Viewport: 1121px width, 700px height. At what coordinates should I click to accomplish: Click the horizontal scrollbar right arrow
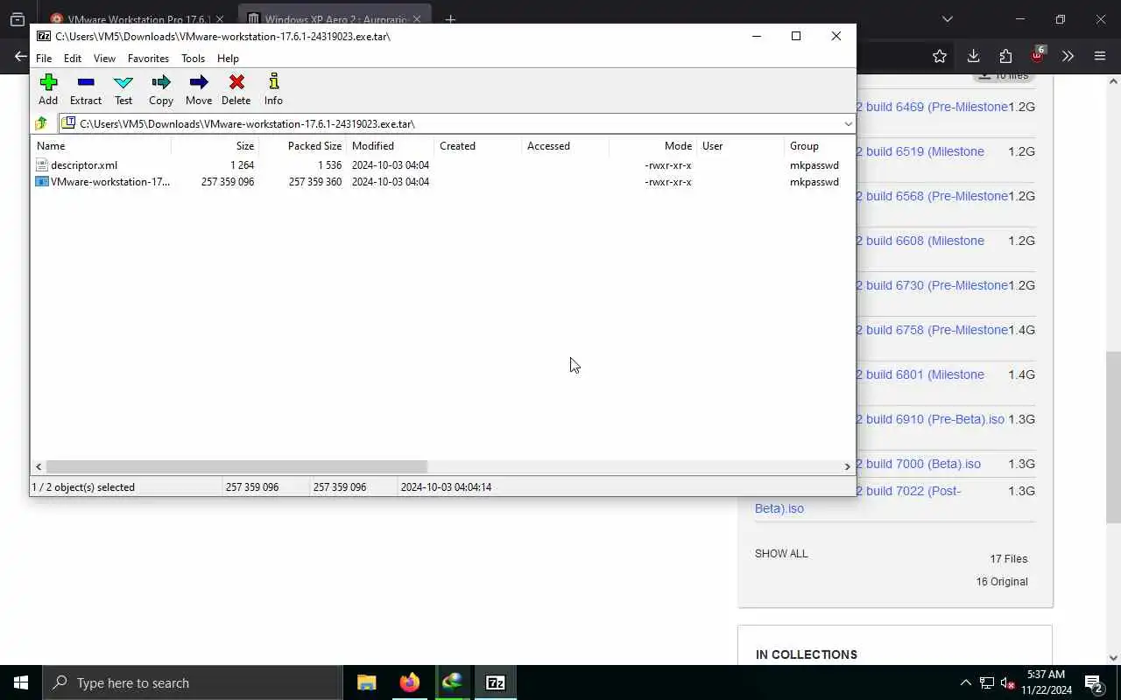847,467
